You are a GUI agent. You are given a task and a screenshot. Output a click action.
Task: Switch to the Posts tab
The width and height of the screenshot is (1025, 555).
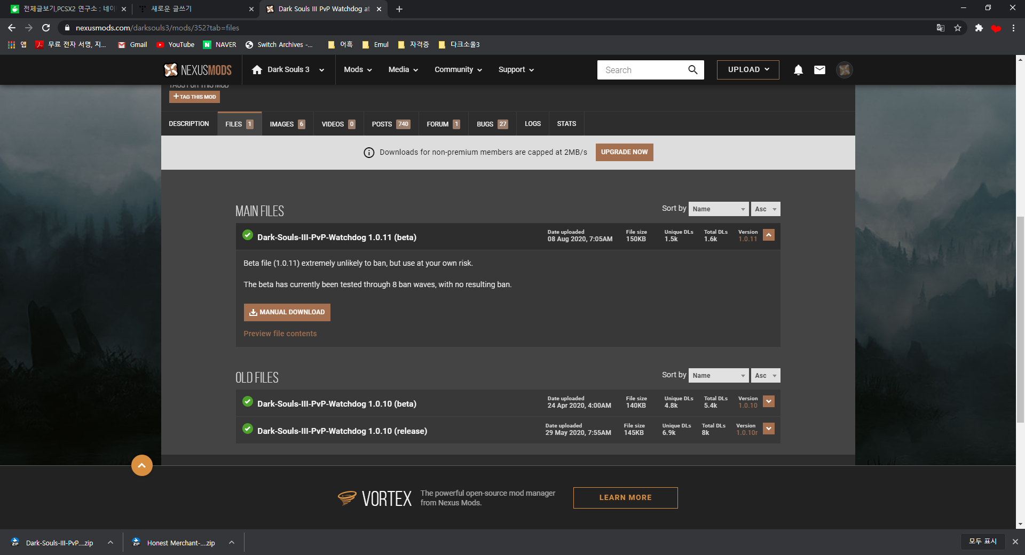[391, 124]
